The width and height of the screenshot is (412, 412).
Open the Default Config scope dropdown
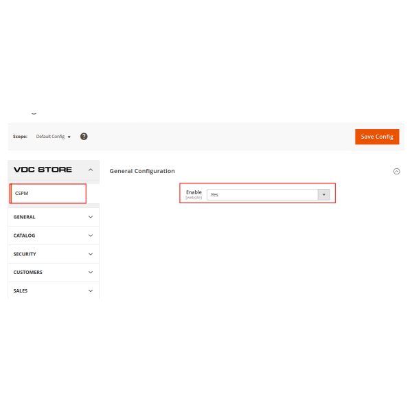coord(54,137)
